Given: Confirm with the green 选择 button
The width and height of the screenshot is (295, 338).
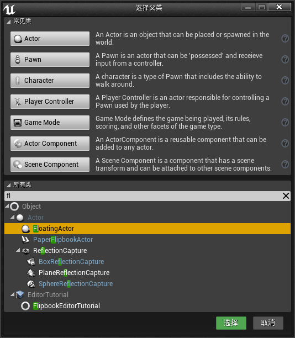Looking at the screenshot, I should (x=231, y=323).
